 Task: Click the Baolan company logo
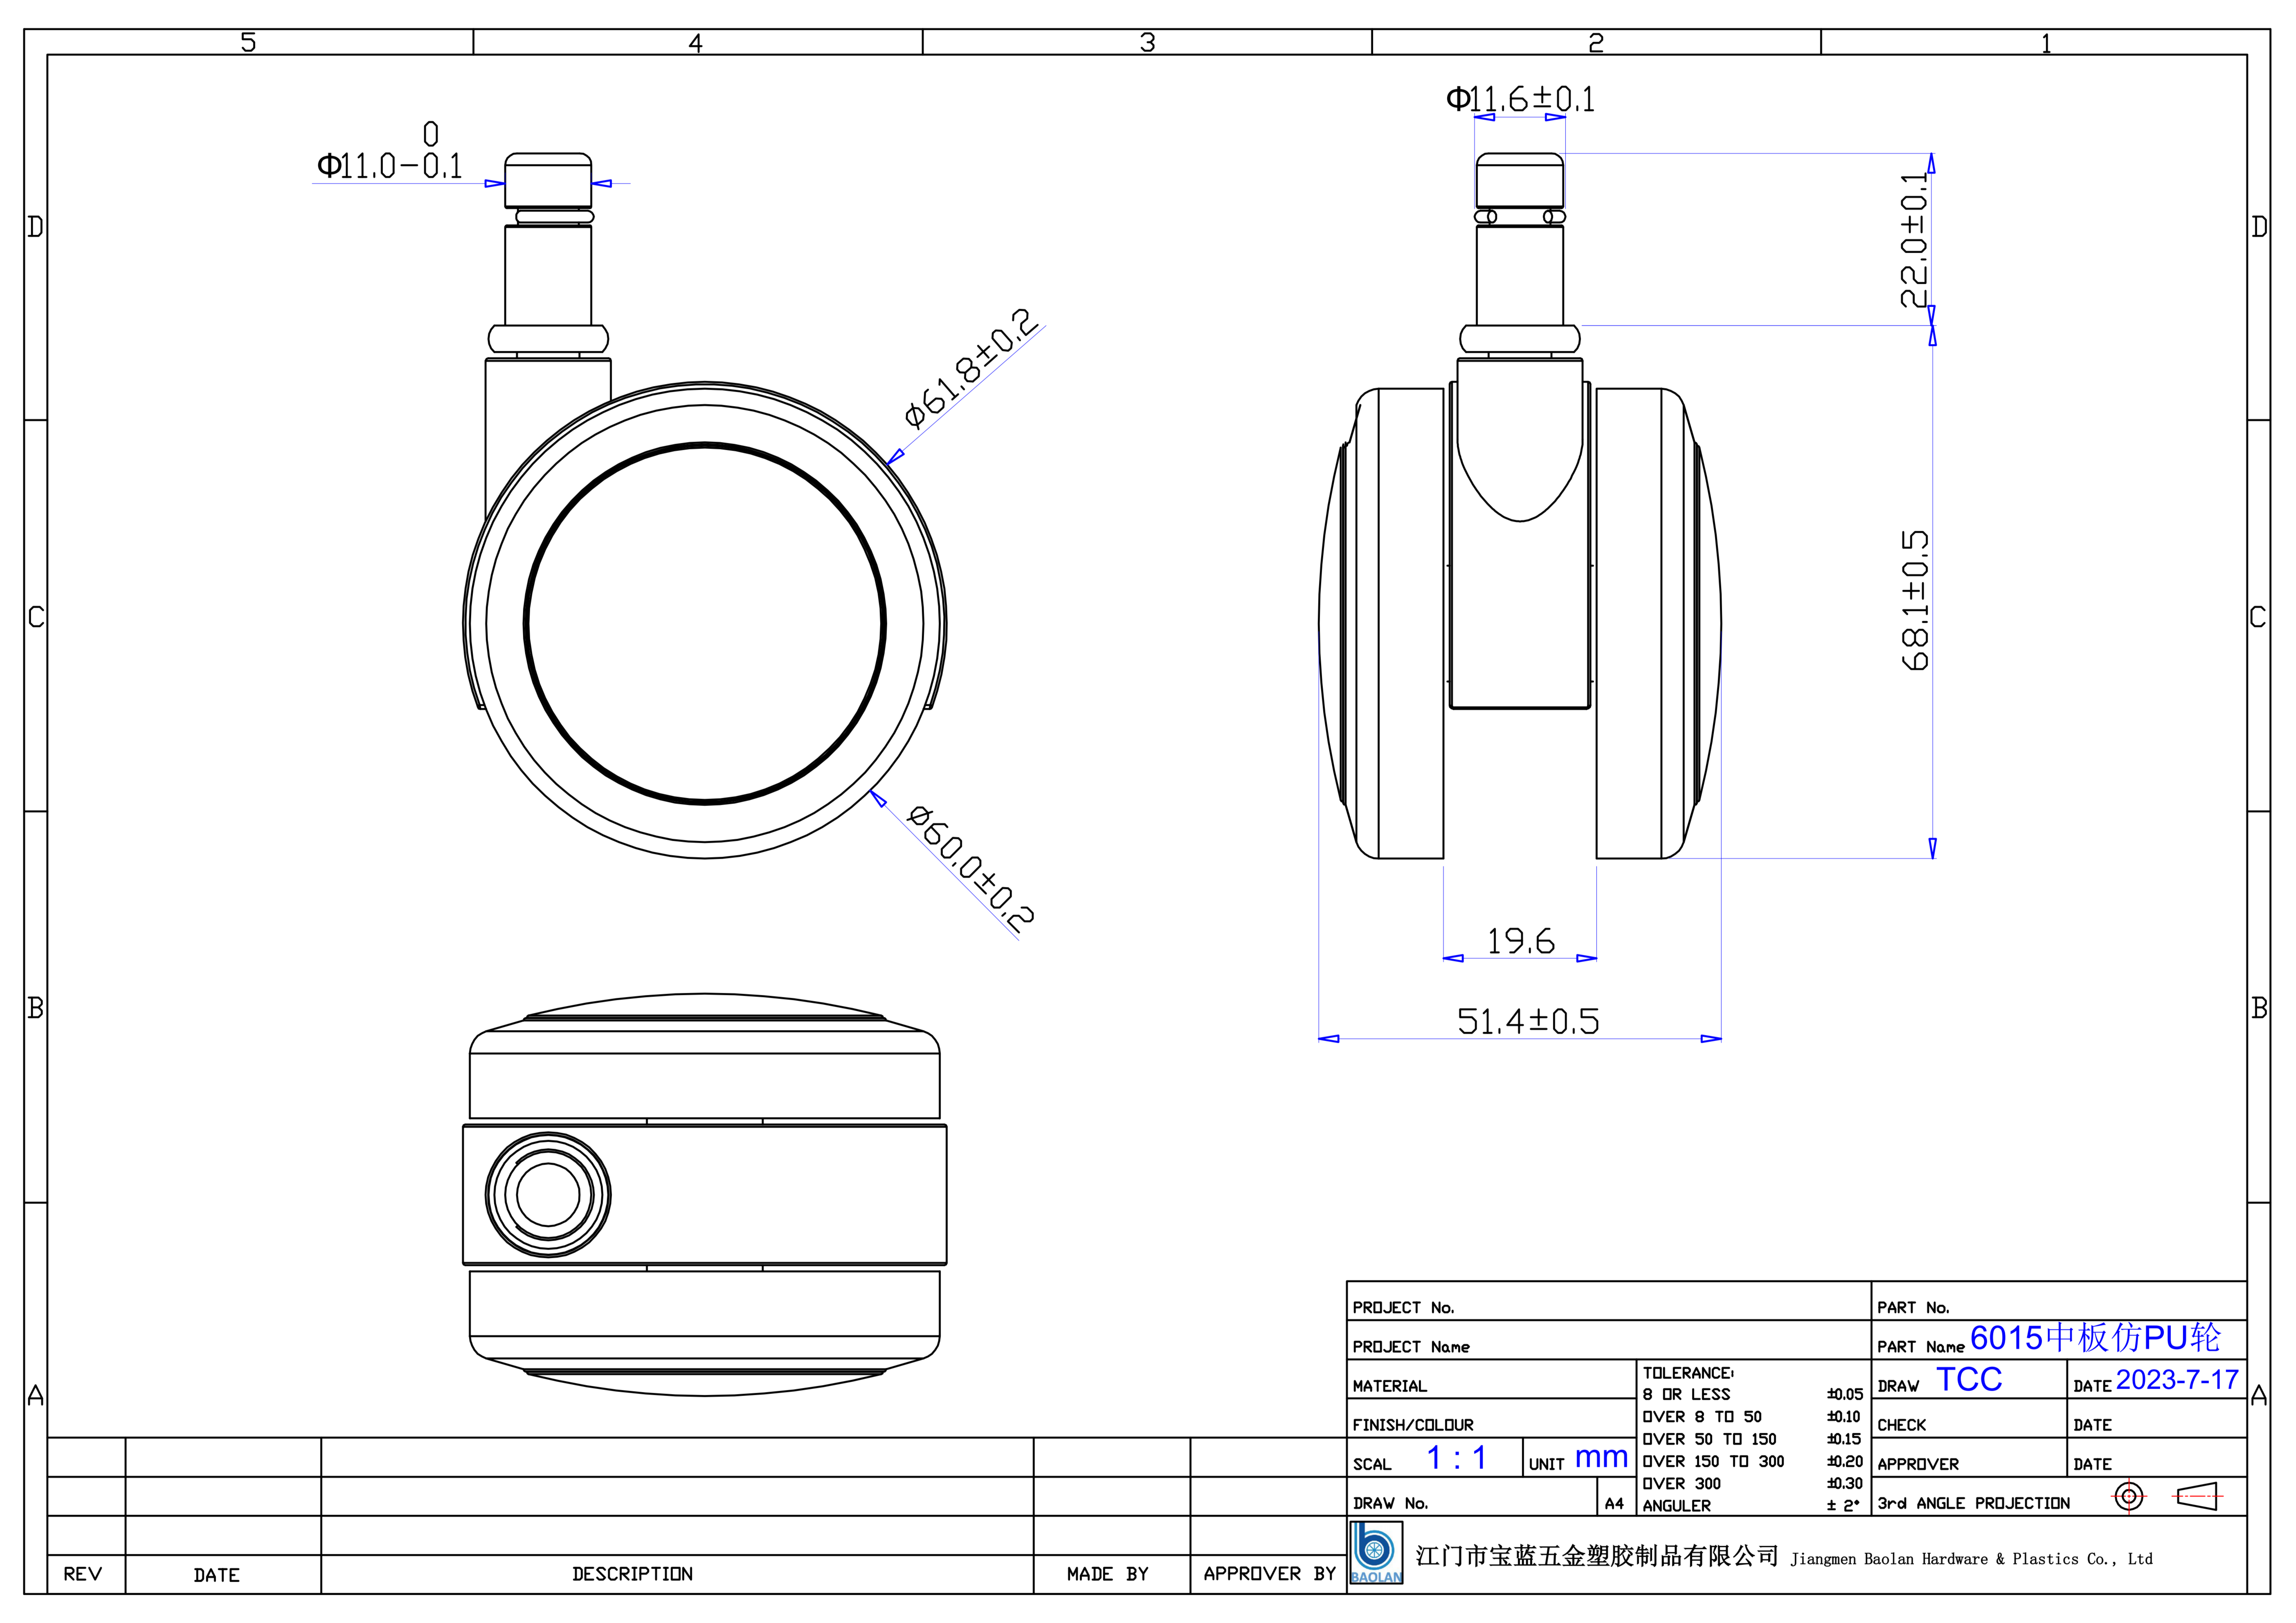pos(1376,1552)
